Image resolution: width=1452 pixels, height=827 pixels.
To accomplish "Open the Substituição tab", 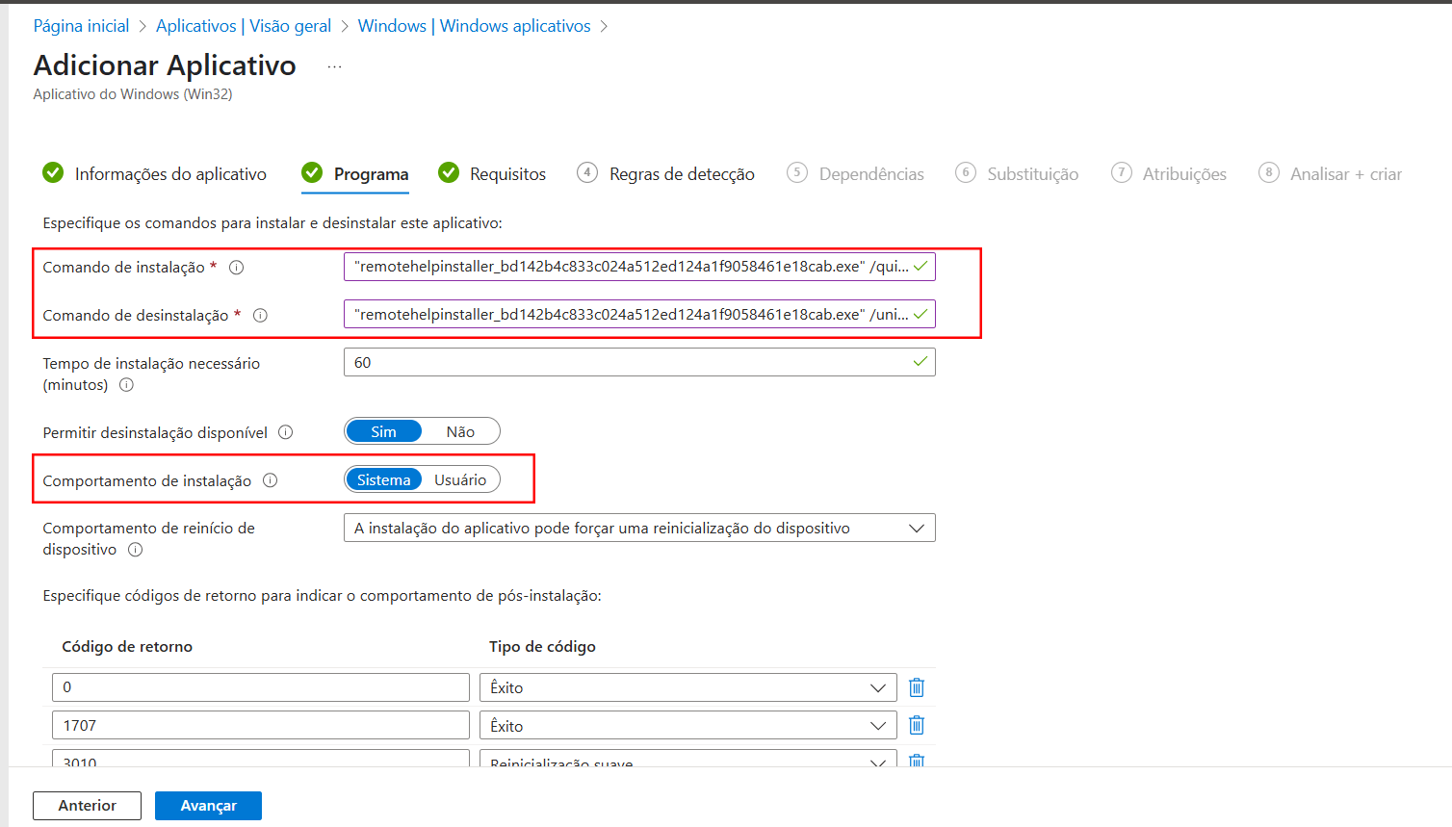I will (x=1018, y=173).
